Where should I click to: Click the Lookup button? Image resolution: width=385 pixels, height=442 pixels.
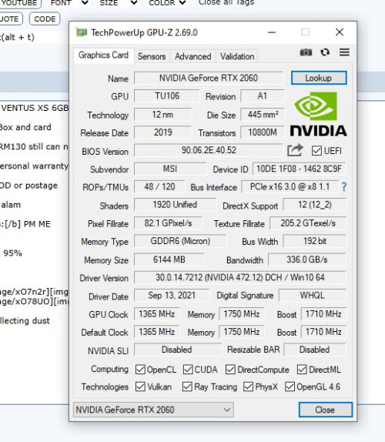pyautogui.click(x=319, y=78)
